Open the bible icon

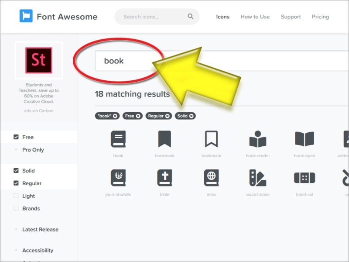tap(164, 178)
